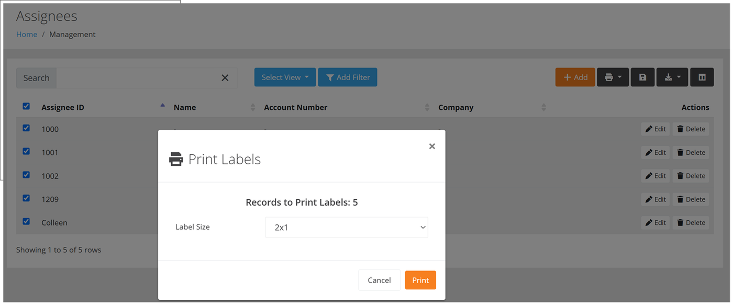Edit the row 1209 record
The image size is (733, 305).
pos(656,199)
